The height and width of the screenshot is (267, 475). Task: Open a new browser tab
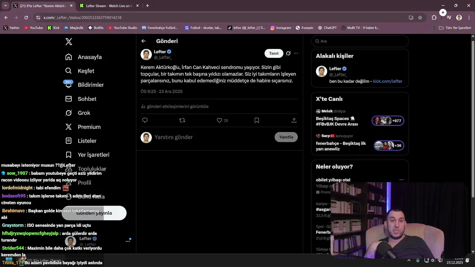[147, 6]
